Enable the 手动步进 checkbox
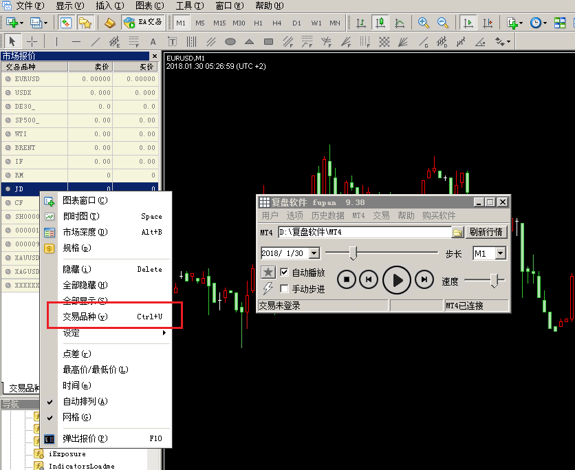Screen dimensions: 575x470 (x=285, y=289)
